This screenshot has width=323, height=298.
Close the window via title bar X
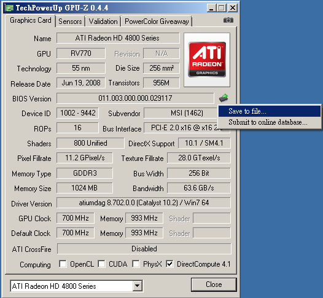point(233,8)
